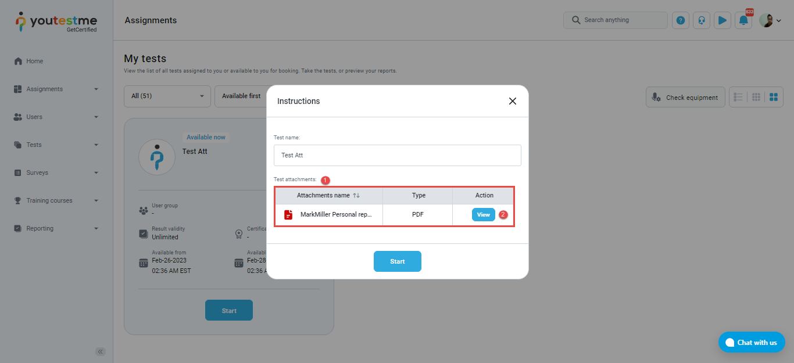This screenshot has height=363, width=794.
Task: Open the Chat with us widget
Action: (x=751, y=343)
